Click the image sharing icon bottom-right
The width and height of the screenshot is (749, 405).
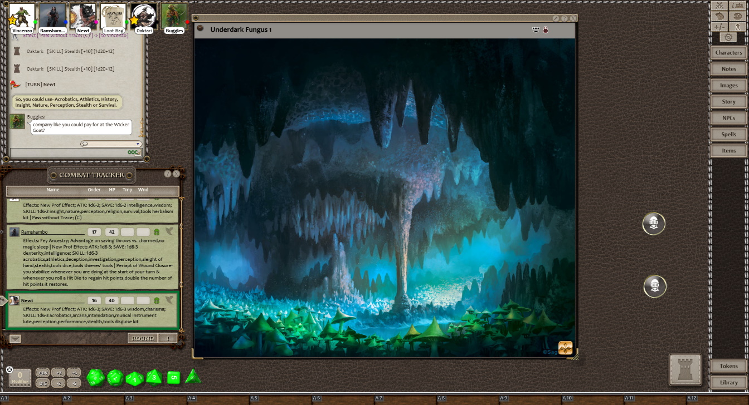[565, 348]
